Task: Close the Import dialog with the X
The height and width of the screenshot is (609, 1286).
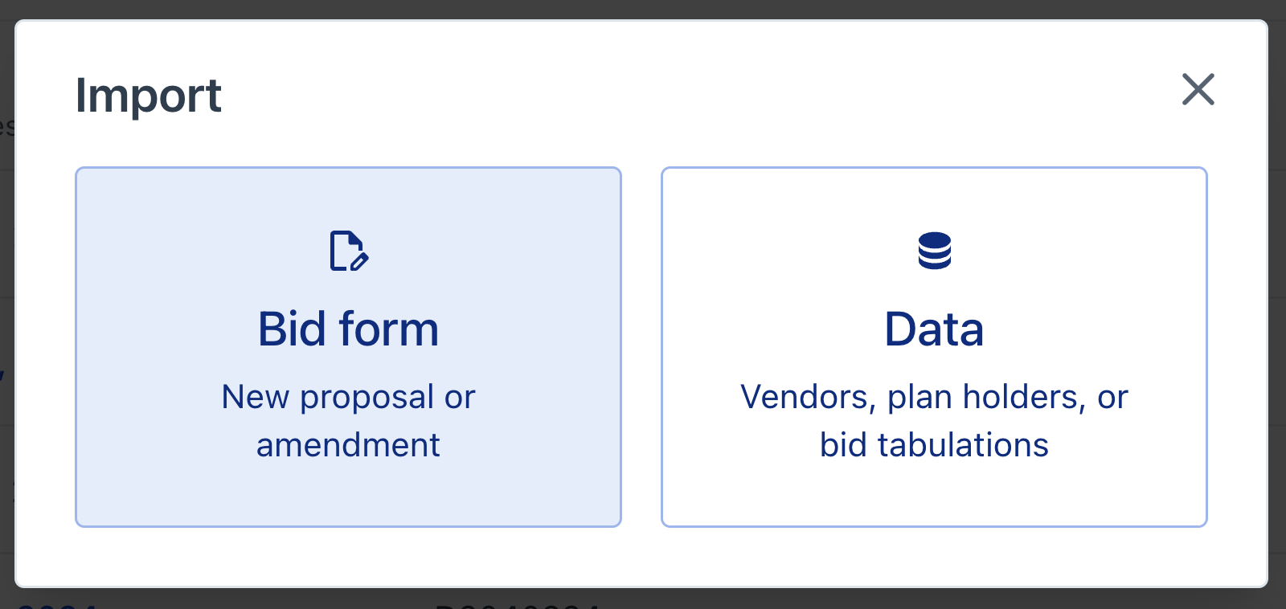Action: click(1198, 89)
